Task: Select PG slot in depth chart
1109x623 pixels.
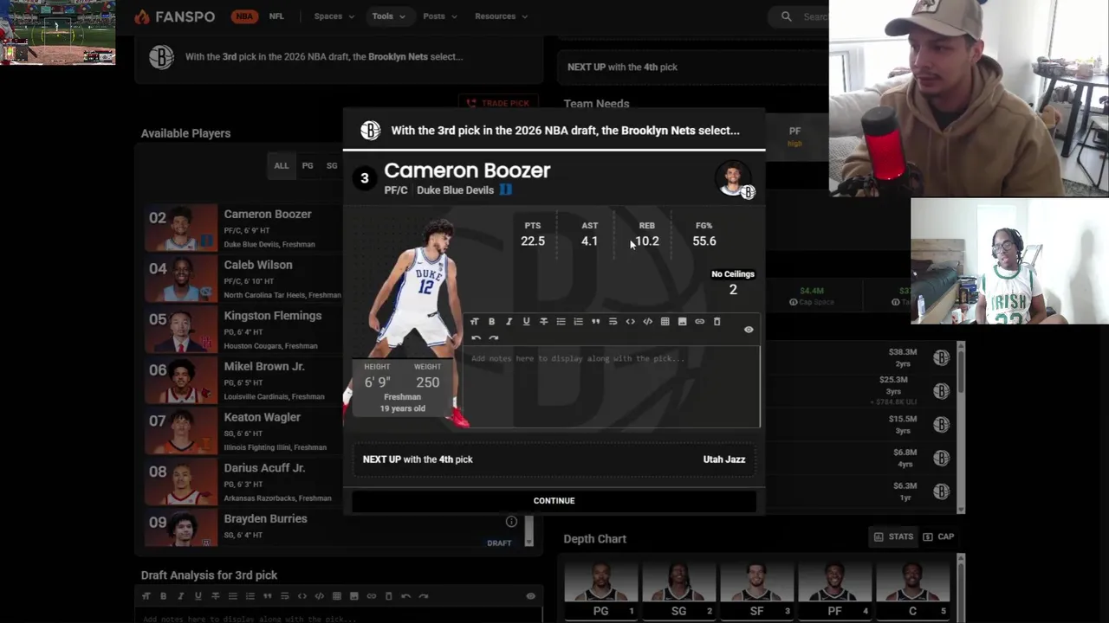Action: point(601,590)
